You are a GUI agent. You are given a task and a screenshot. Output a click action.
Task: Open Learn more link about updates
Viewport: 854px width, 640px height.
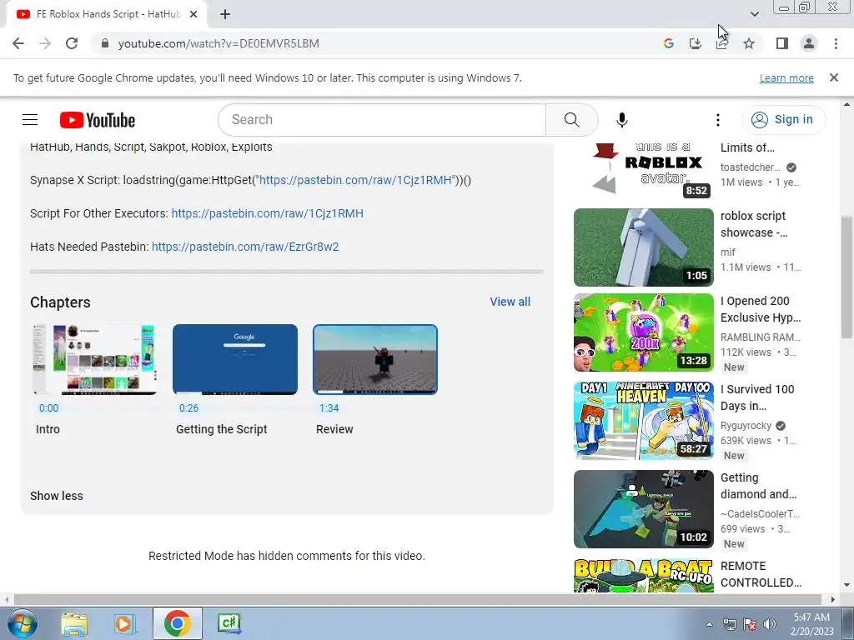point(786,77)
